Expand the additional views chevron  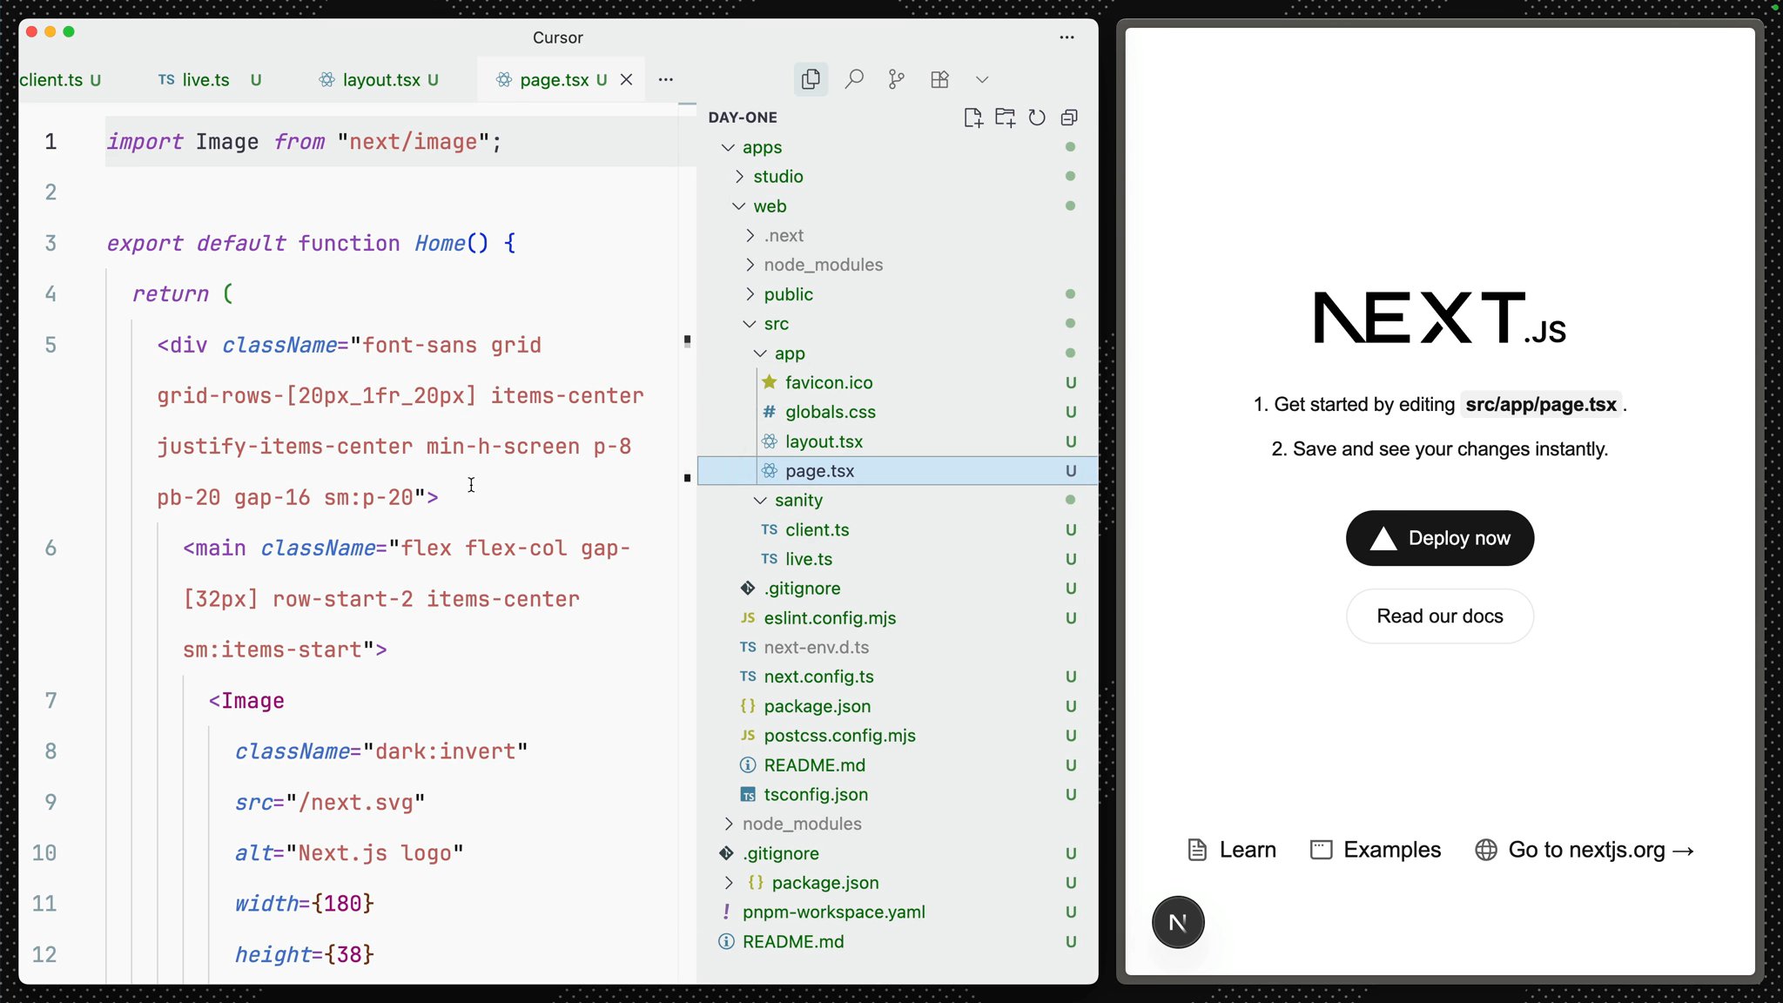tap(982, 79)
